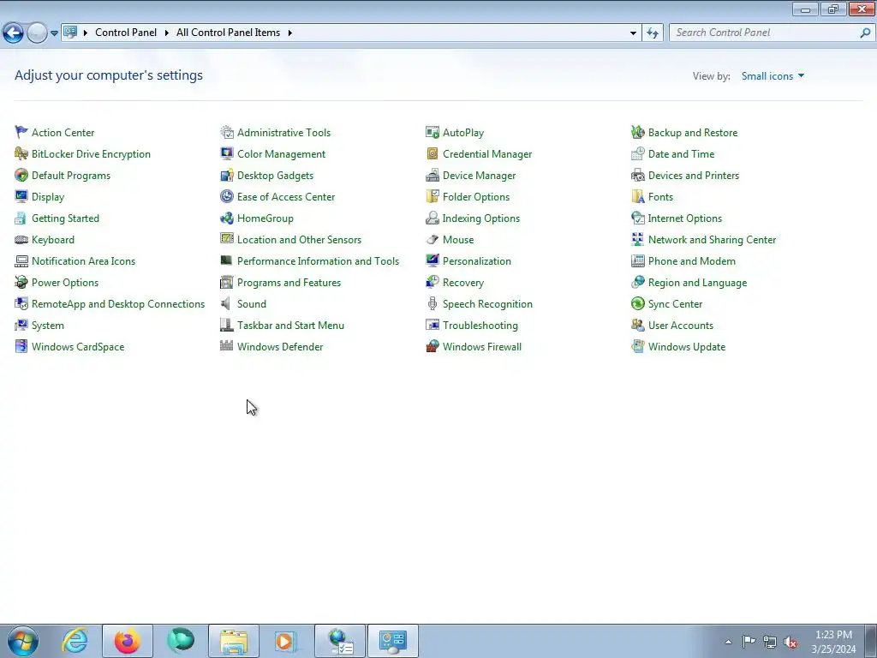877x658 pixels.
Task: Open the recent pages dropdown arrow
Action: point(54,33)
